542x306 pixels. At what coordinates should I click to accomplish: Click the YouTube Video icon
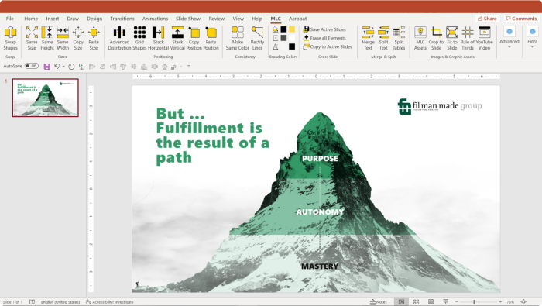click(x=484, y=38)
